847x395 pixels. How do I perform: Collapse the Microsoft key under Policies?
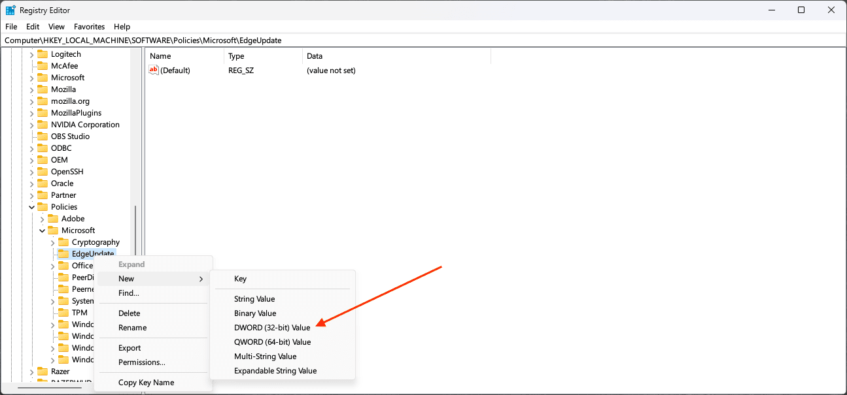43,230
